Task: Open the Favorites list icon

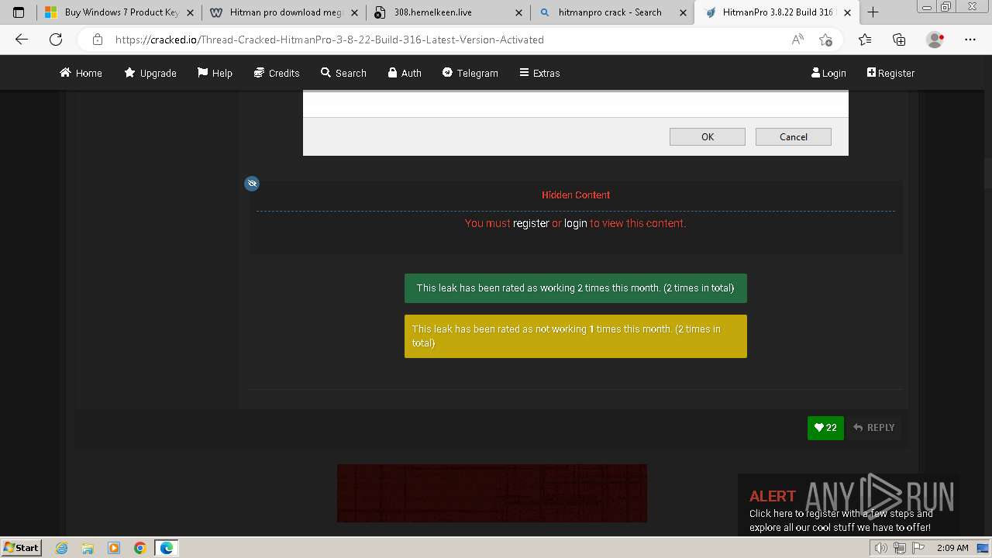Action: pyautogui.click(x=865, y=40)
